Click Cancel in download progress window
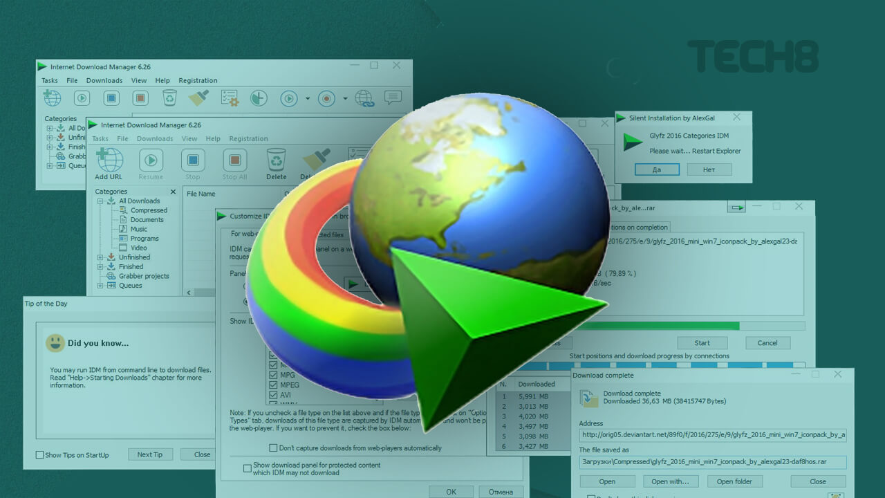 pos(767,342)
